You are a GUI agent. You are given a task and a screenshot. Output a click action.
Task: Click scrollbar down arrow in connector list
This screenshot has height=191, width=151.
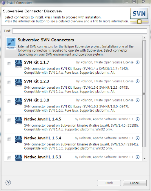click(144, 158)
